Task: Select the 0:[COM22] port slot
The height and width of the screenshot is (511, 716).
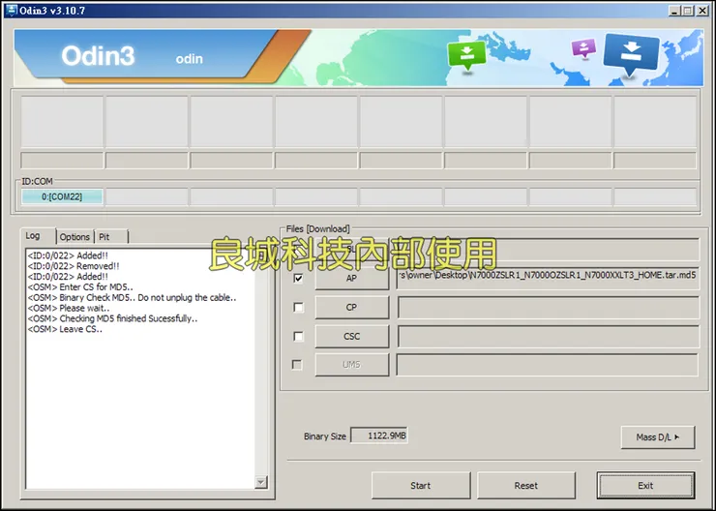Action: [x=62, y=196]
